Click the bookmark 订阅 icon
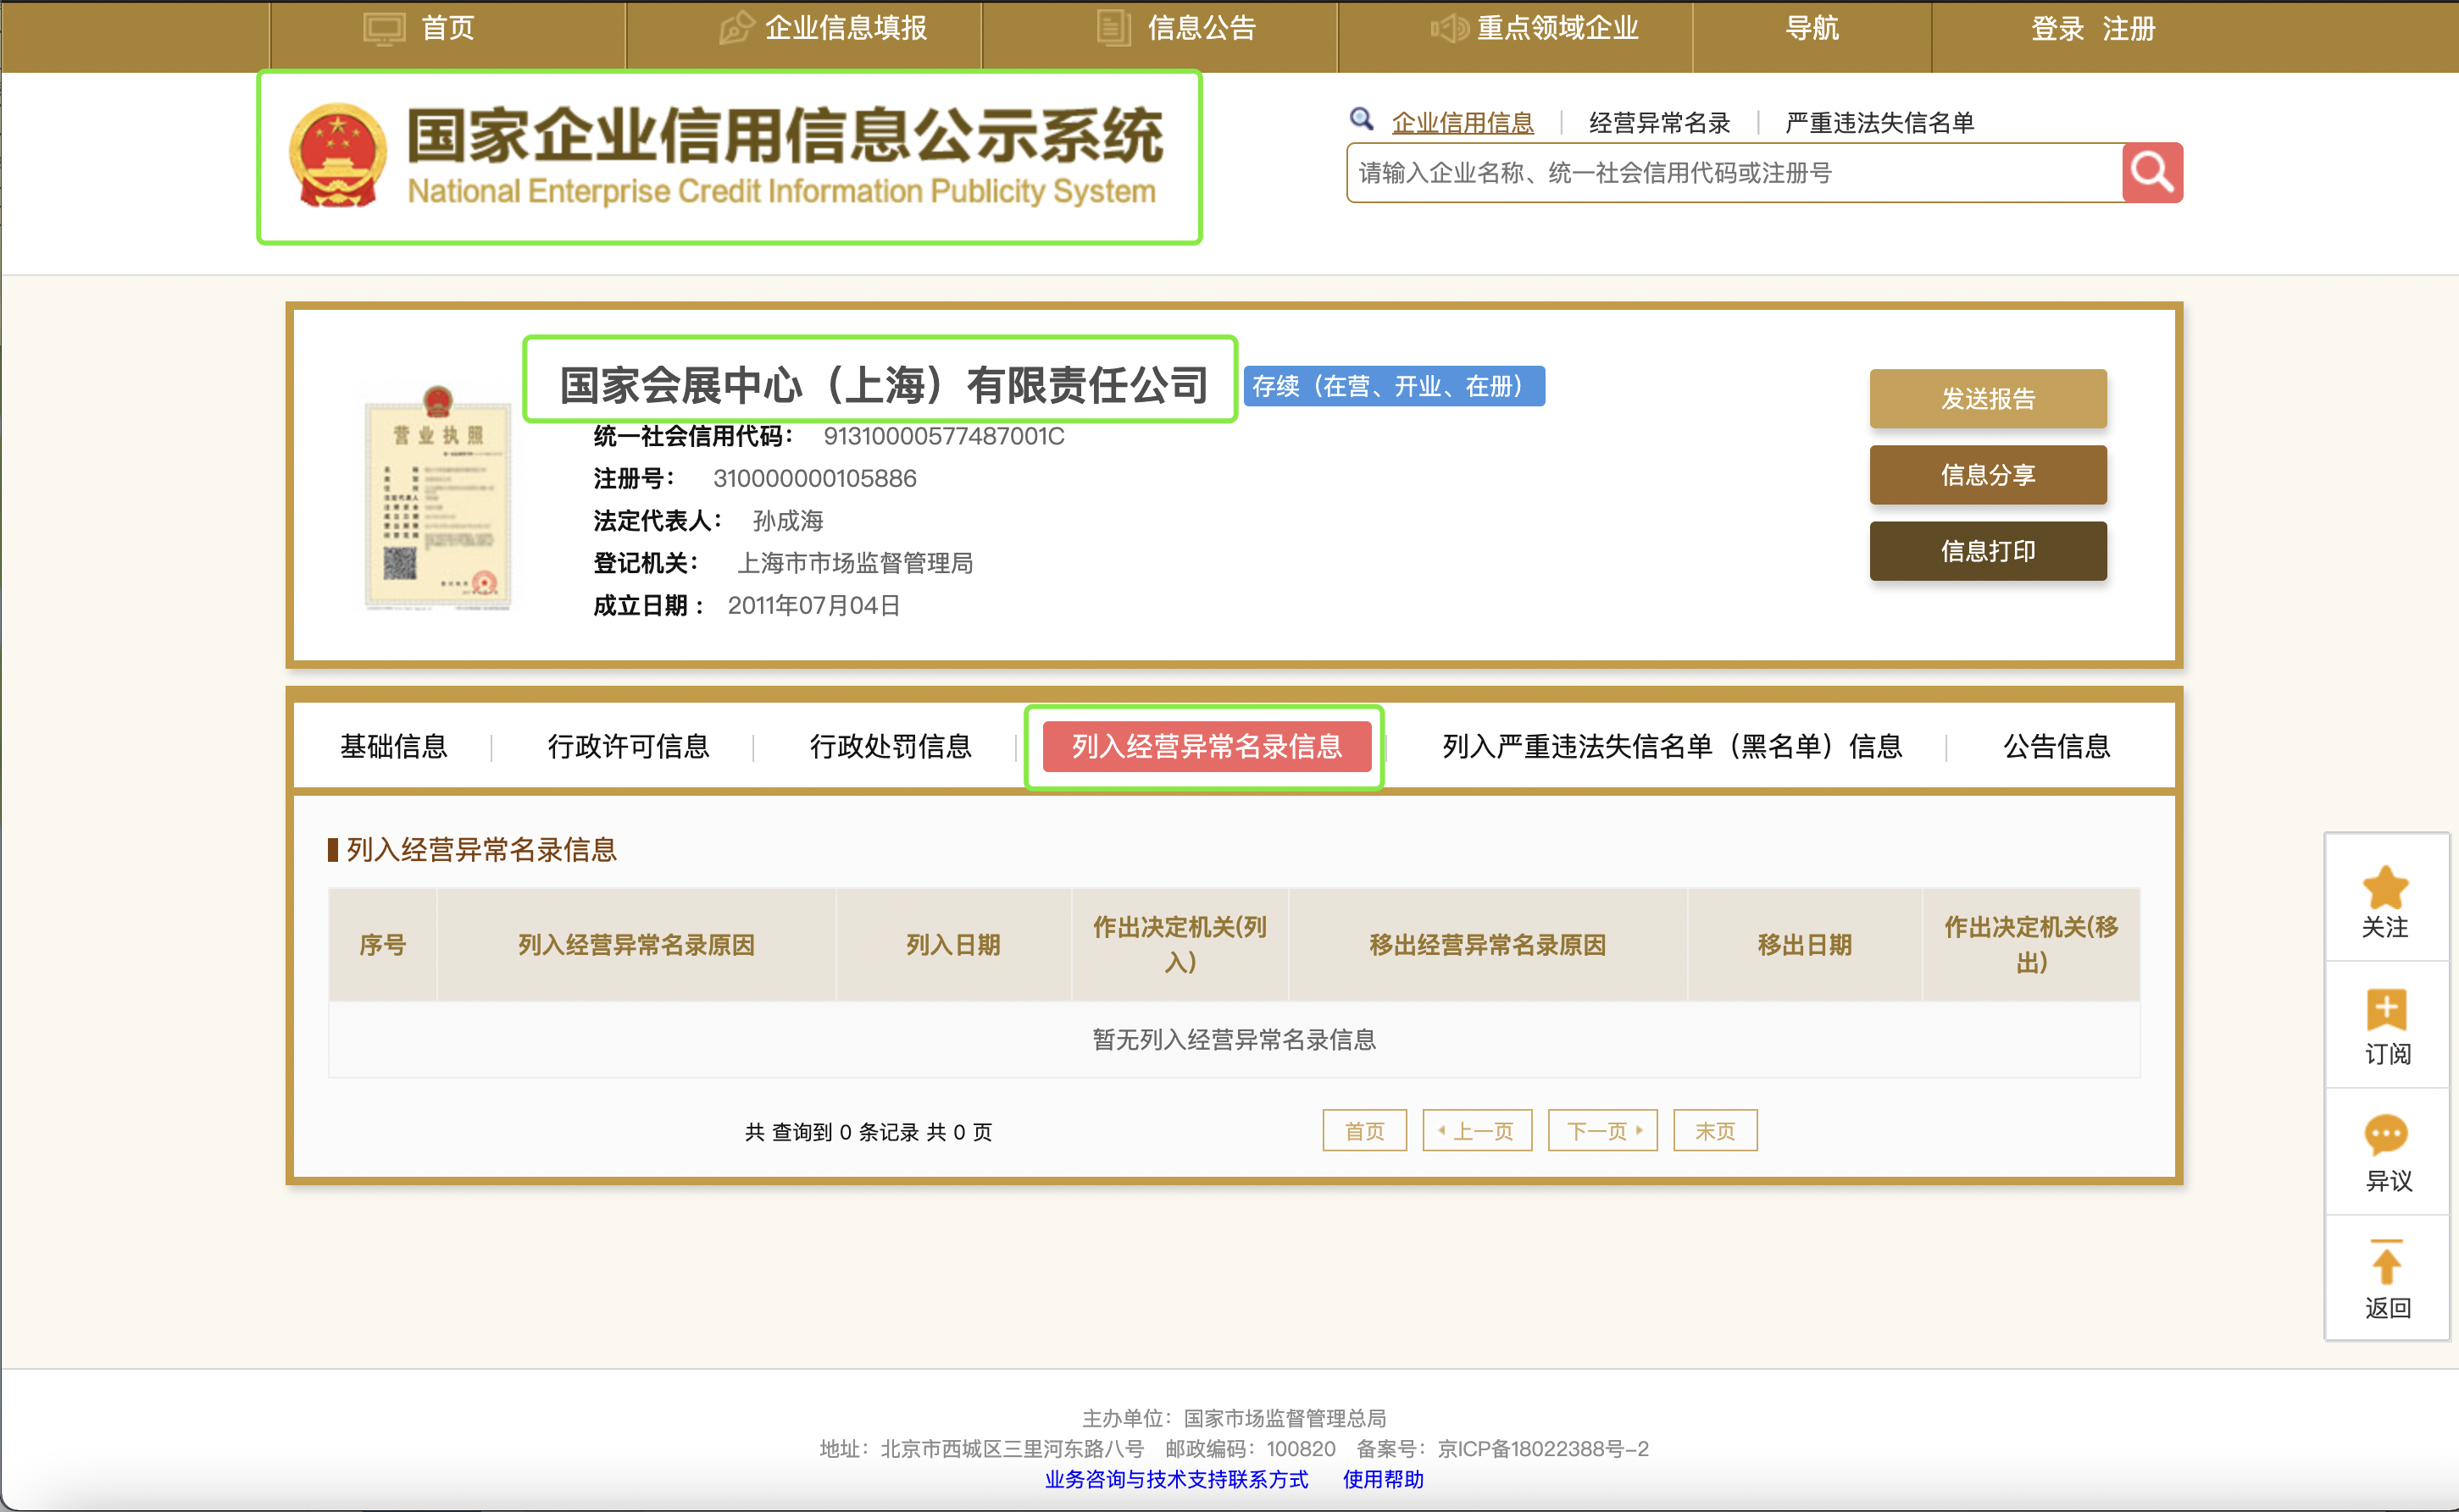This screenshot has height=1512, width=2459. [x=2387, y=1010]
